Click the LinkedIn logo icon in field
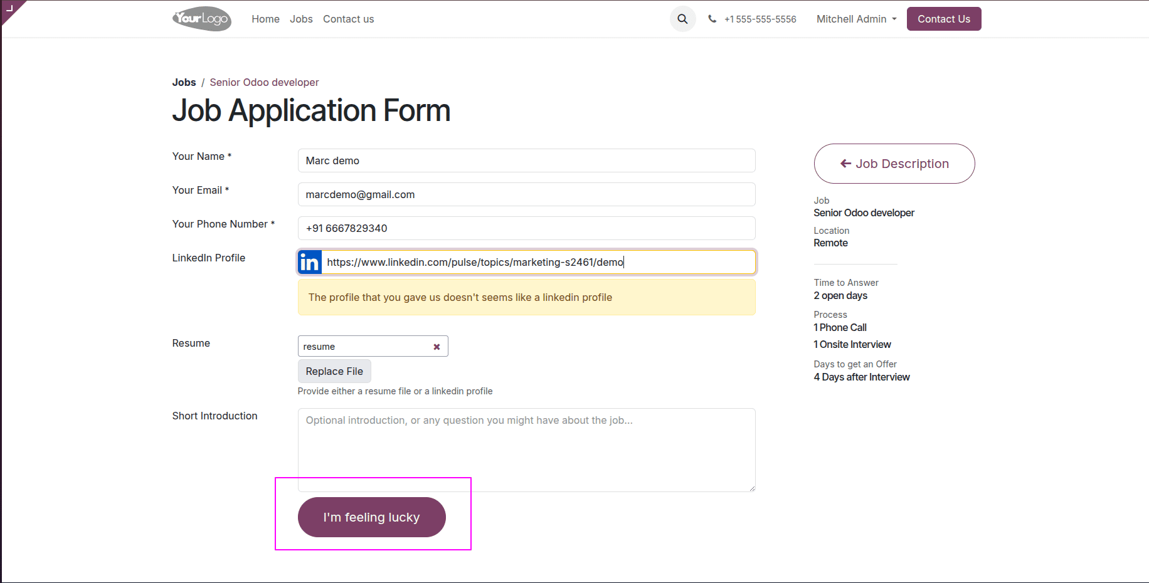The width and height of the screenshot is (1149, 583). coord(310,262)
